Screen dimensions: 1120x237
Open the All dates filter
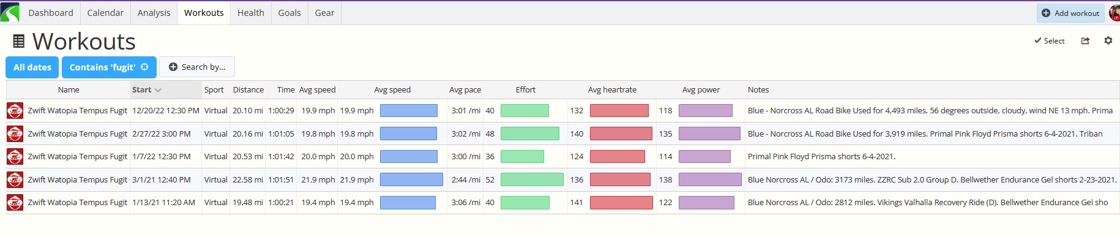tap(32, 67)
